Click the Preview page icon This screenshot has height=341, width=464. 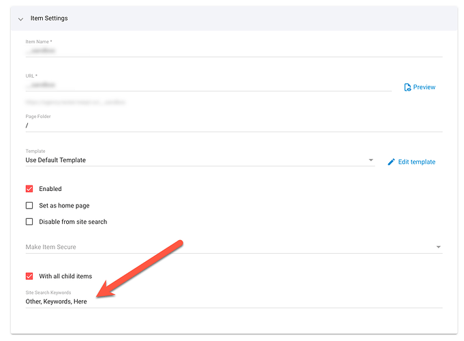tap(407, 87)
